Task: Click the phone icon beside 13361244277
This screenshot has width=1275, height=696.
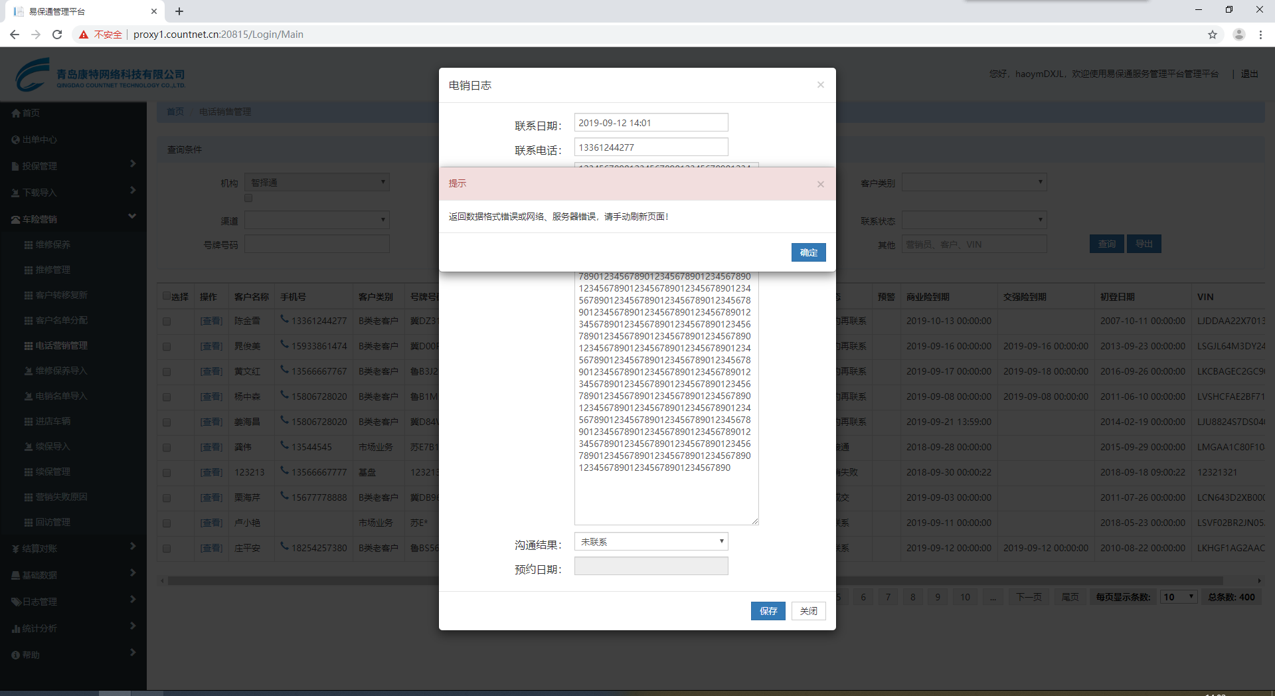Action: tap(284, 319)
